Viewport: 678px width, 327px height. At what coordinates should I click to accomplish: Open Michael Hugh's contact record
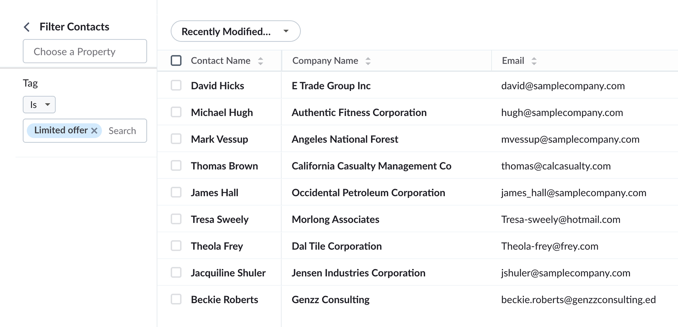click(221, 112)
